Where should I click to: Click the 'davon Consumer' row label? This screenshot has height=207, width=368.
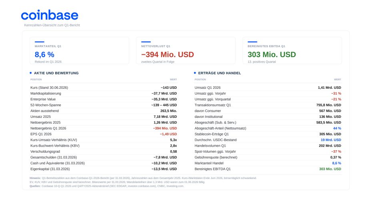(x=208, y=111)
